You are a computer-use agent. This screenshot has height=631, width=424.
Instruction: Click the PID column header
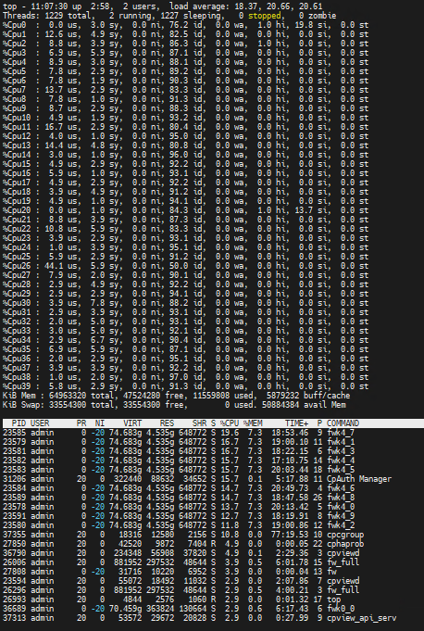(19, 423)
